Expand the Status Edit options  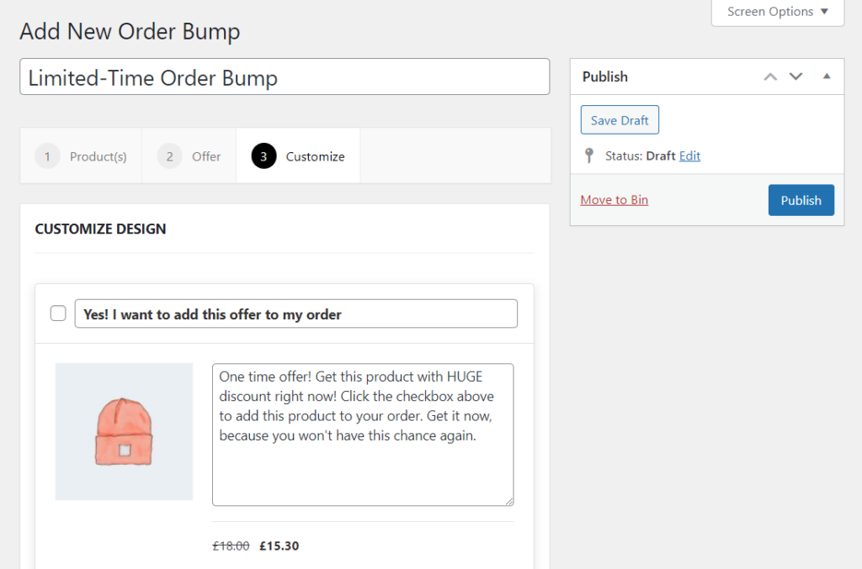(689, 156)
